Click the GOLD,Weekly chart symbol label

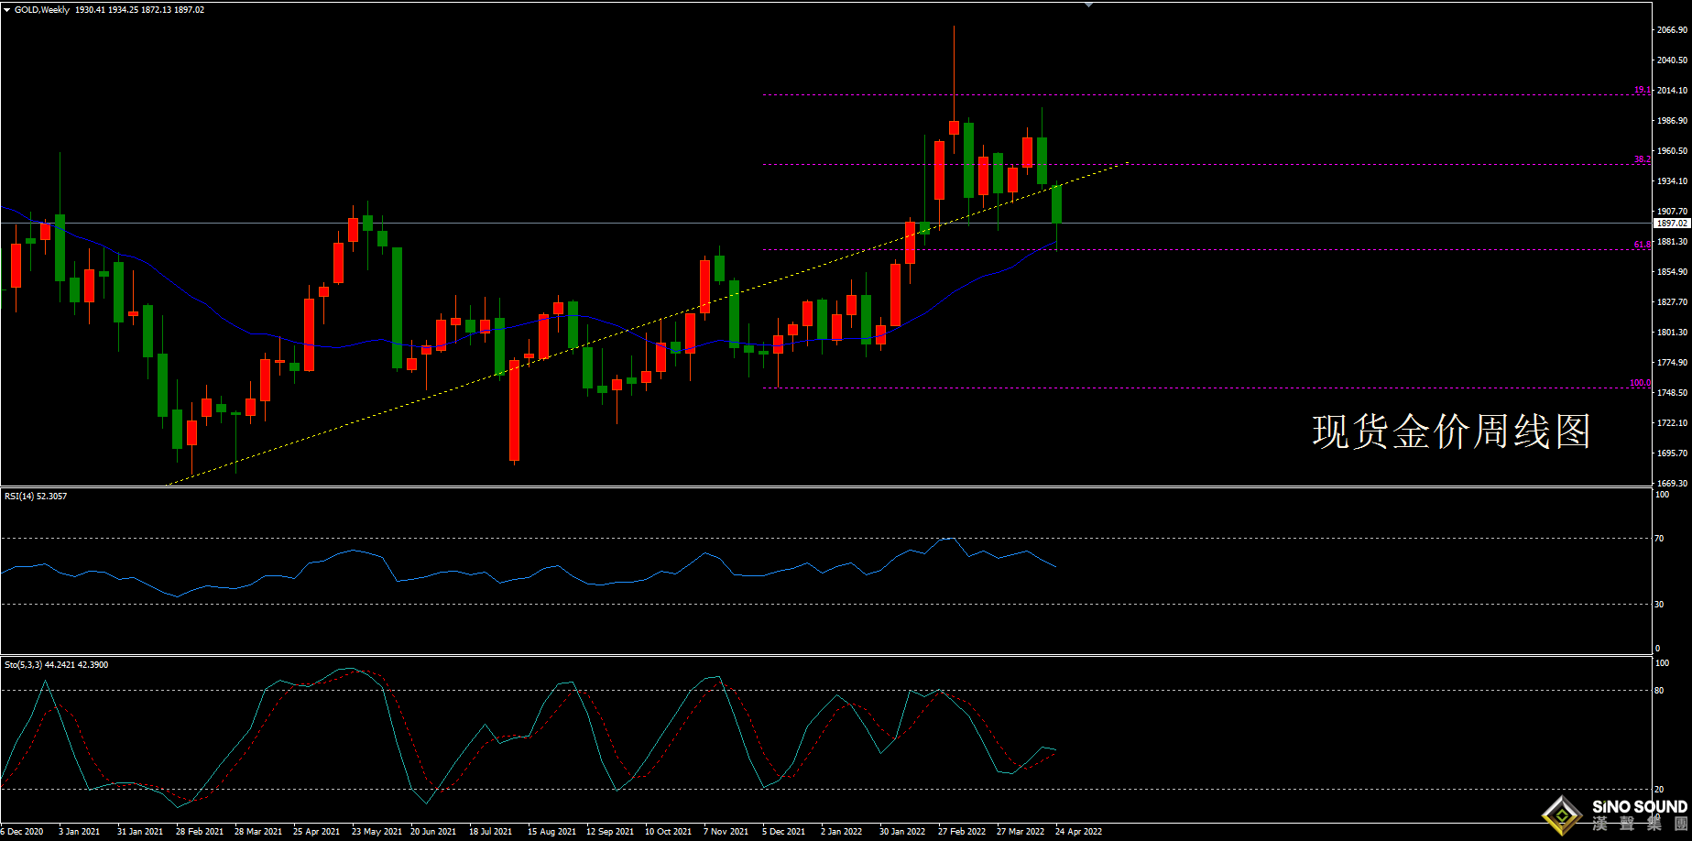[x=42, y=10]
